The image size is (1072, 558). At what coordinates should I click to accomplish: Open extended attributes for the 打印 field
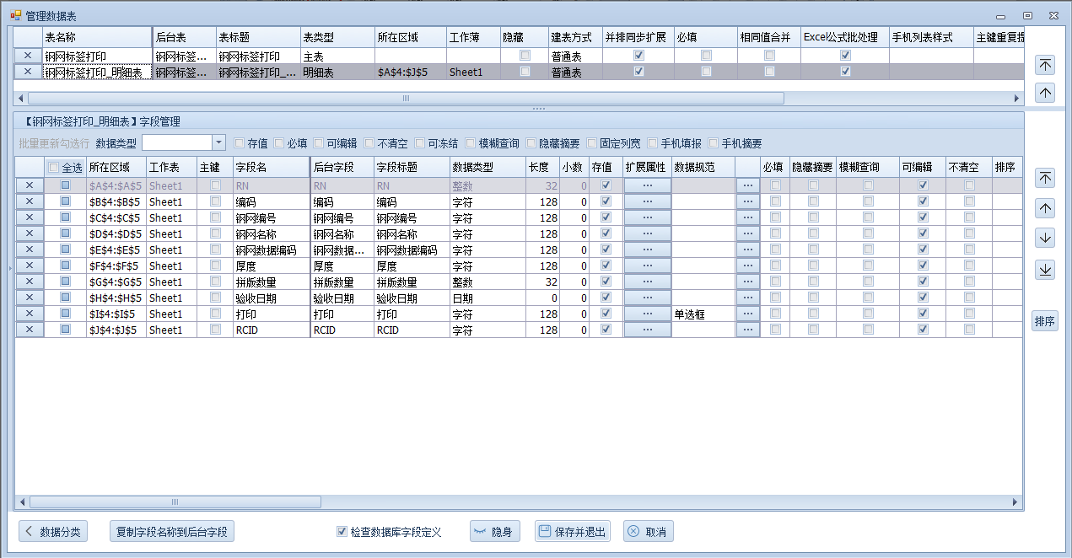pyautogui.click(x=647, y=314)
